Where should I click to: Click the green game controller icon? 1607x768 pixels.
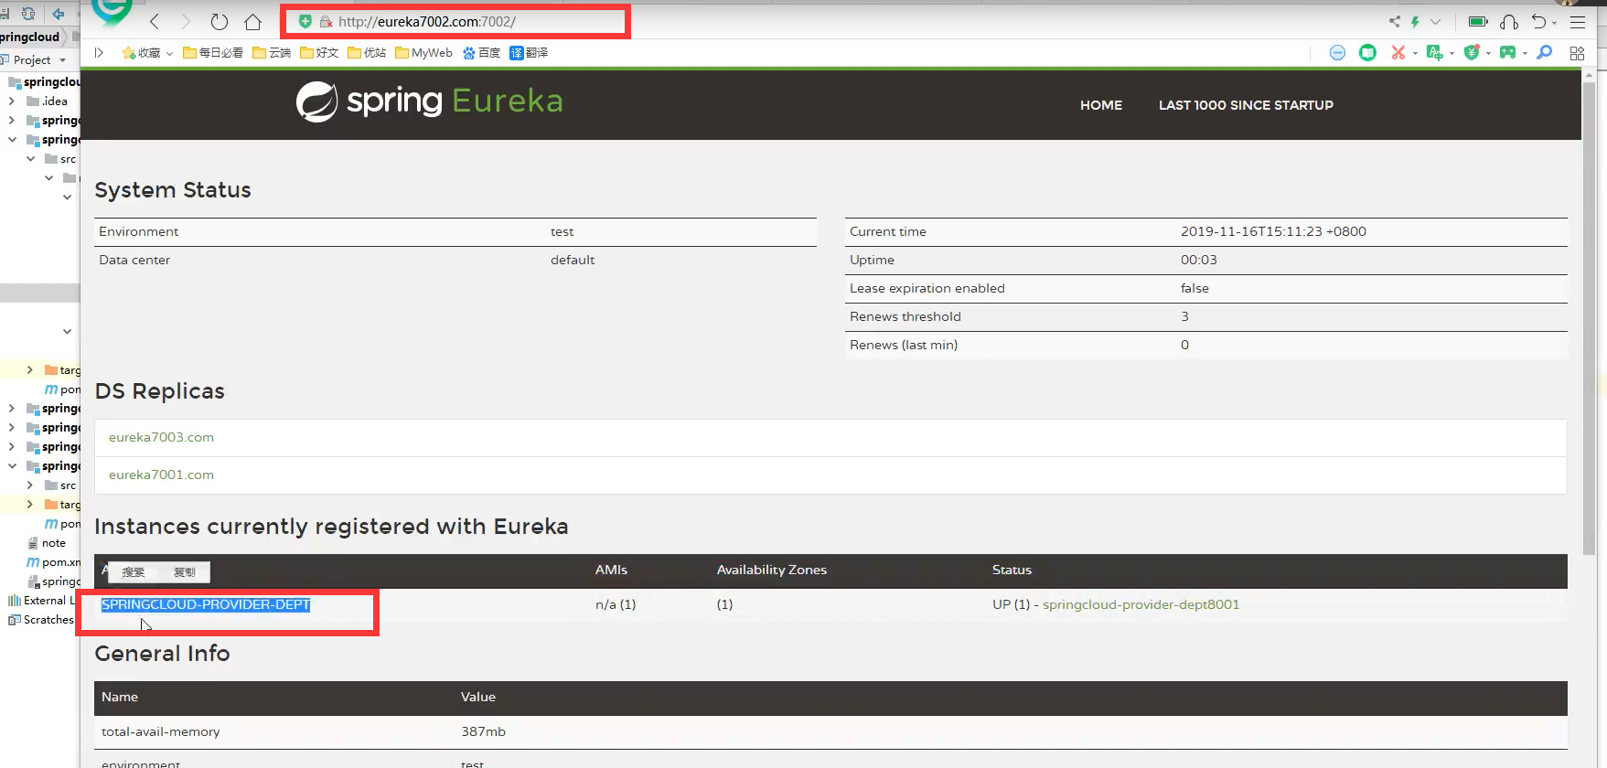(x=1507, y=52)
